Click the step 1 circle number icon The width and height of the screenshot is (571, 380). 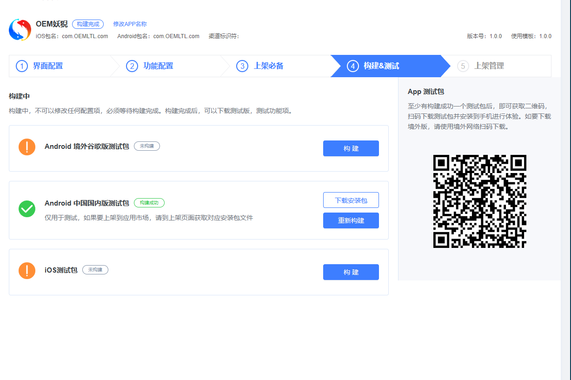[22, 66]
